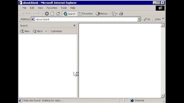Screen dimensions: 184x103
Task: Click the Forward arrow button
Action: 38,14
